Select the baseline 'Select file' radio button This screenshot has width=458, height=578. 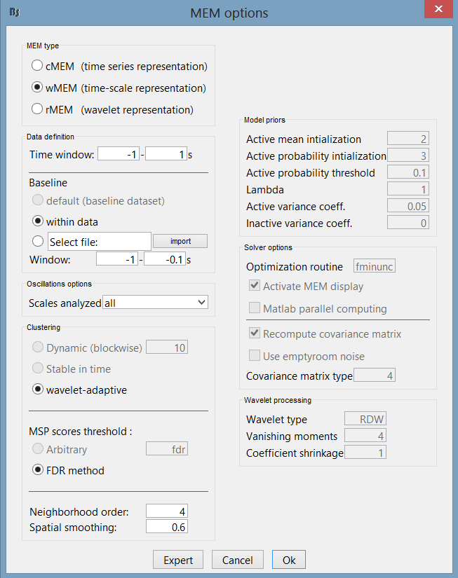37,242
